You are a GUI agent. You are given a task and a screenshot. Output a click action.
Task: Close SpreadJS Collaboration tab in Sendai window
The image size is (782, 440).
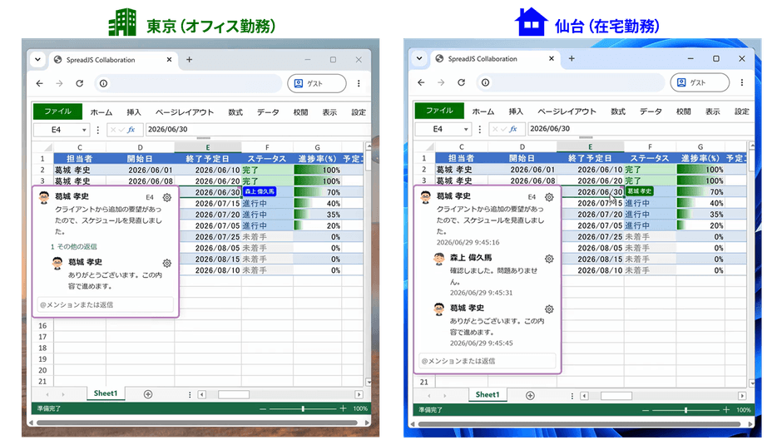point(551,58)
